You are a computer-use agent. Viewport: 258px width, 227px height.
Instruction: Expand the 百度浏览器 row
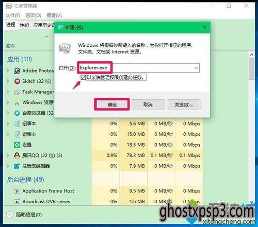pyautogui.click(x=8, y=113)
